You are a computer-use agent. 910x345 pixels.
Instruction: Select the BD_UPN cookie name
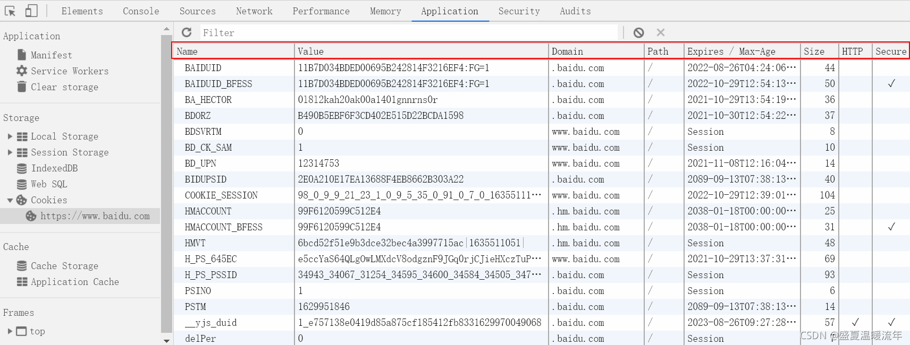click(x=200, y=163)
